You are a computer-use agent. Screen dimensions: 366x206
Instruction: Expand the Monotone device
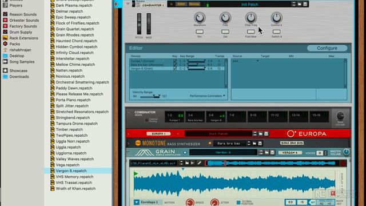[x=128, y=143]
